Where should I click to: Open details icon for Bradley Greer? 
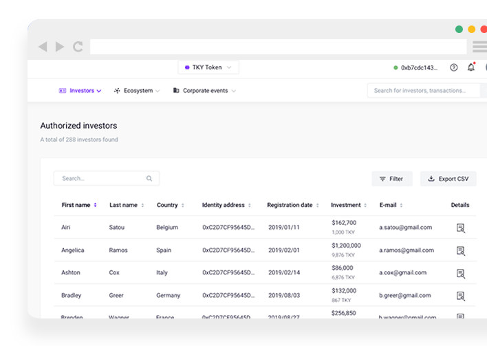pyautogui.click(x=460, y=296)
